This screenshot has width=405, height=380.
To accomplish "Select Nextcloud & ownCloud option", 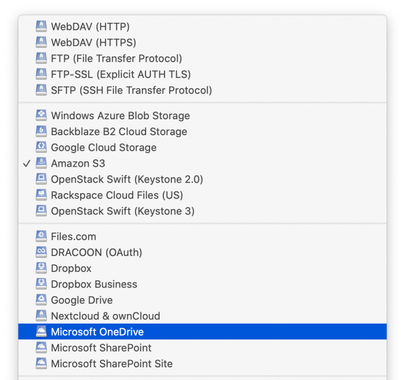I will point(105,316).
